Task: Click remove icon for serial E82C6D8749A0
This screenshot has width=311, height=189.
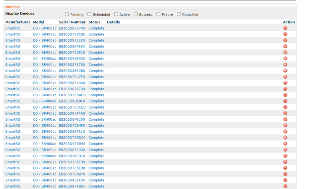Action: pyautogui.click(x=285, y=83)
